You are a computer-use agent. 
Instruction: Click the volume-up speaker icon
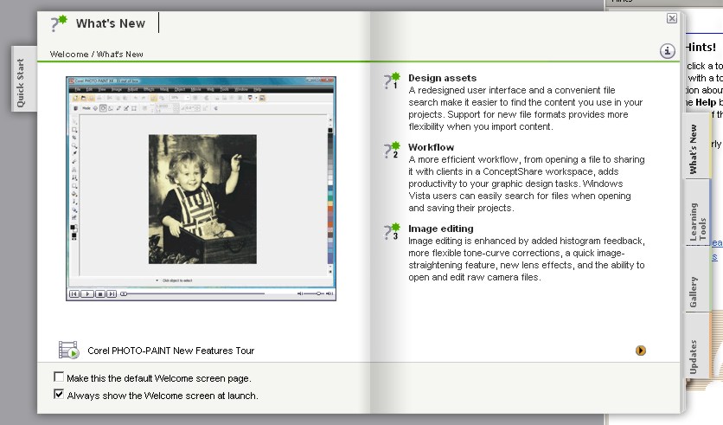click(330, 293)
